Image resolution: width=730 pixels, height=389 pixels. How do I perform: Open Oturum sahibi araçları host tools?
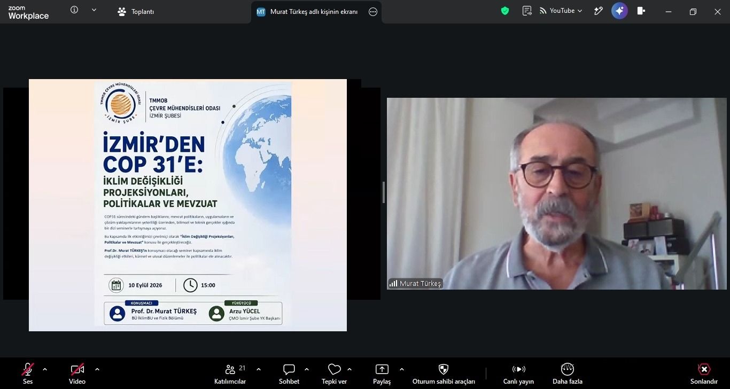point(444,374)
